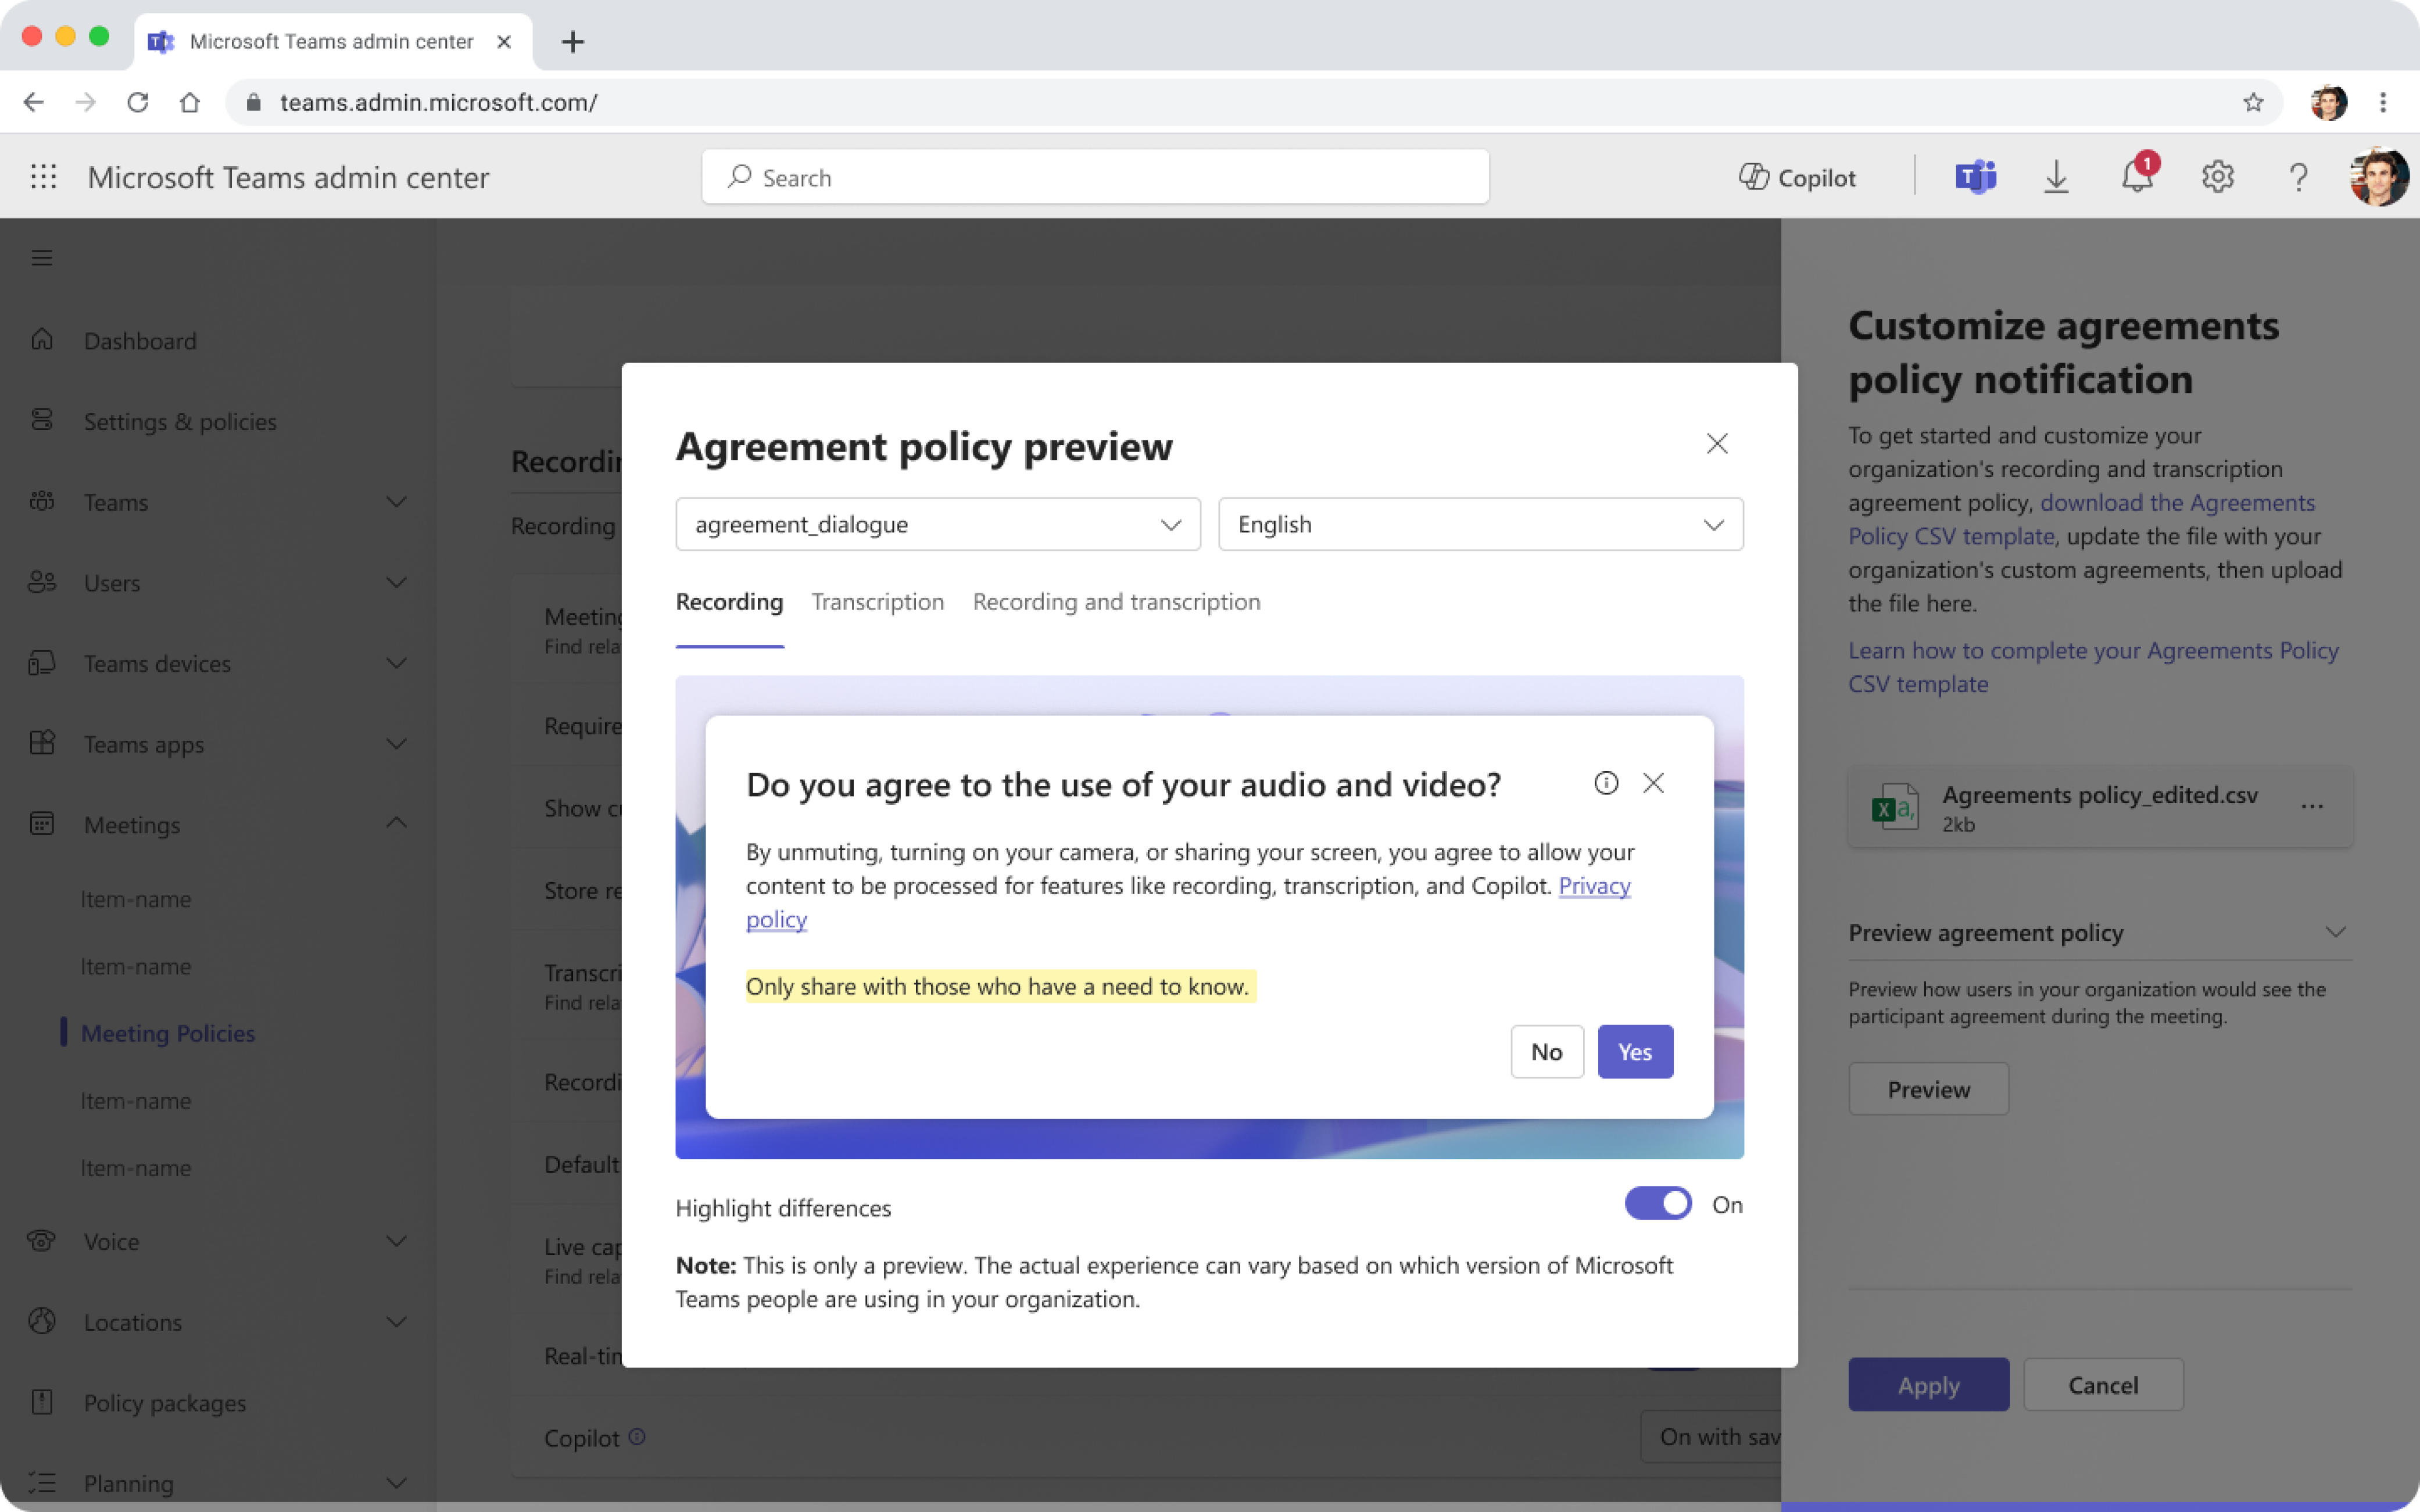
Task: Click the info icon in agreement dialog
Action: 1606,783
